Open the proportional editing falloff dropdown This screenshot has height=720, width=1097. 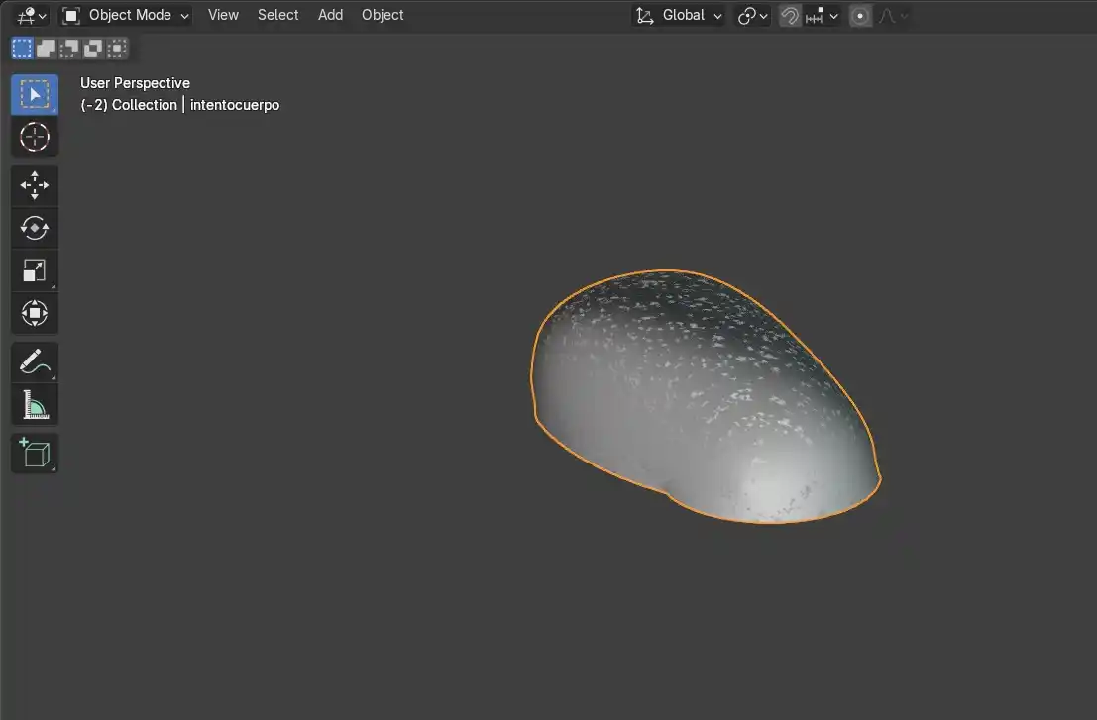(894, 16)
